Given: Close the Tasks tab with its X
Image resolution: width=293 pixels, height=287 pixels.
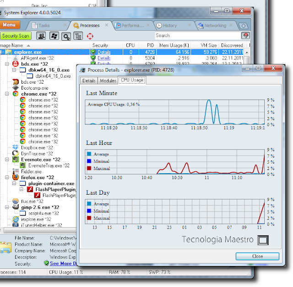Looking at the screenshot, I should 65,25.
